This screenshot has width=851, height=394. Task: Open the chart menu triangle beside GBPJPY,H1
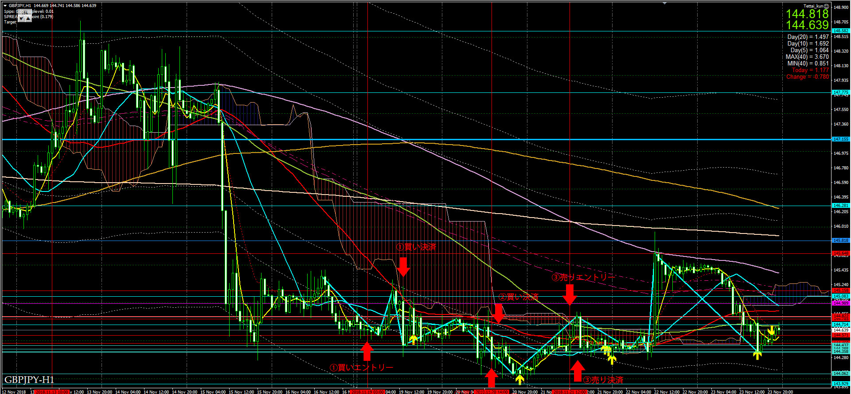click(5, 6)
